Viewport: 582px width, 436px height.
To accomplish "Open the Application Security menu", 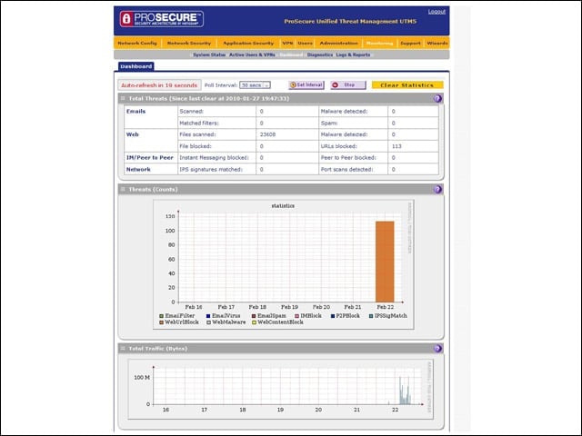I will 248,43.
